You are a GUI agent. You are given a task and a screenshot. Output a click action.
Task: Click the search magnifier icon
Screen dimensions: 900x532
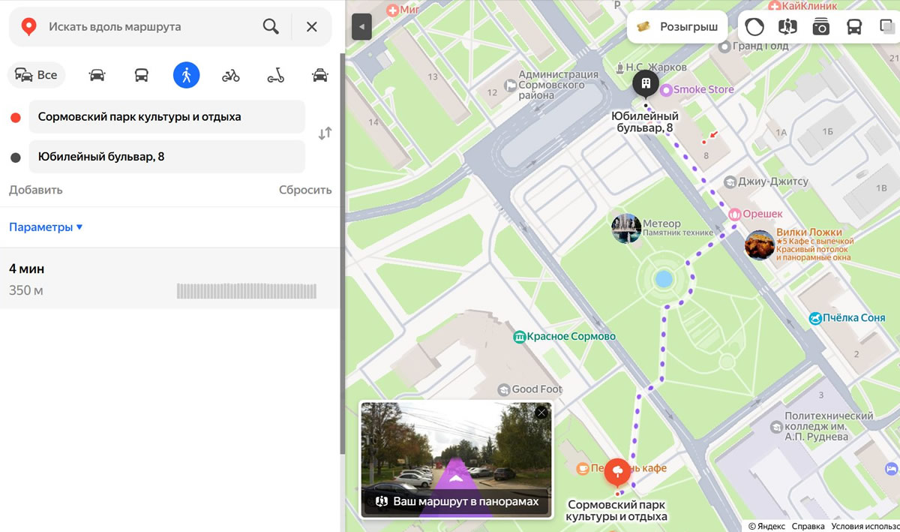click(x=271, y=27)
